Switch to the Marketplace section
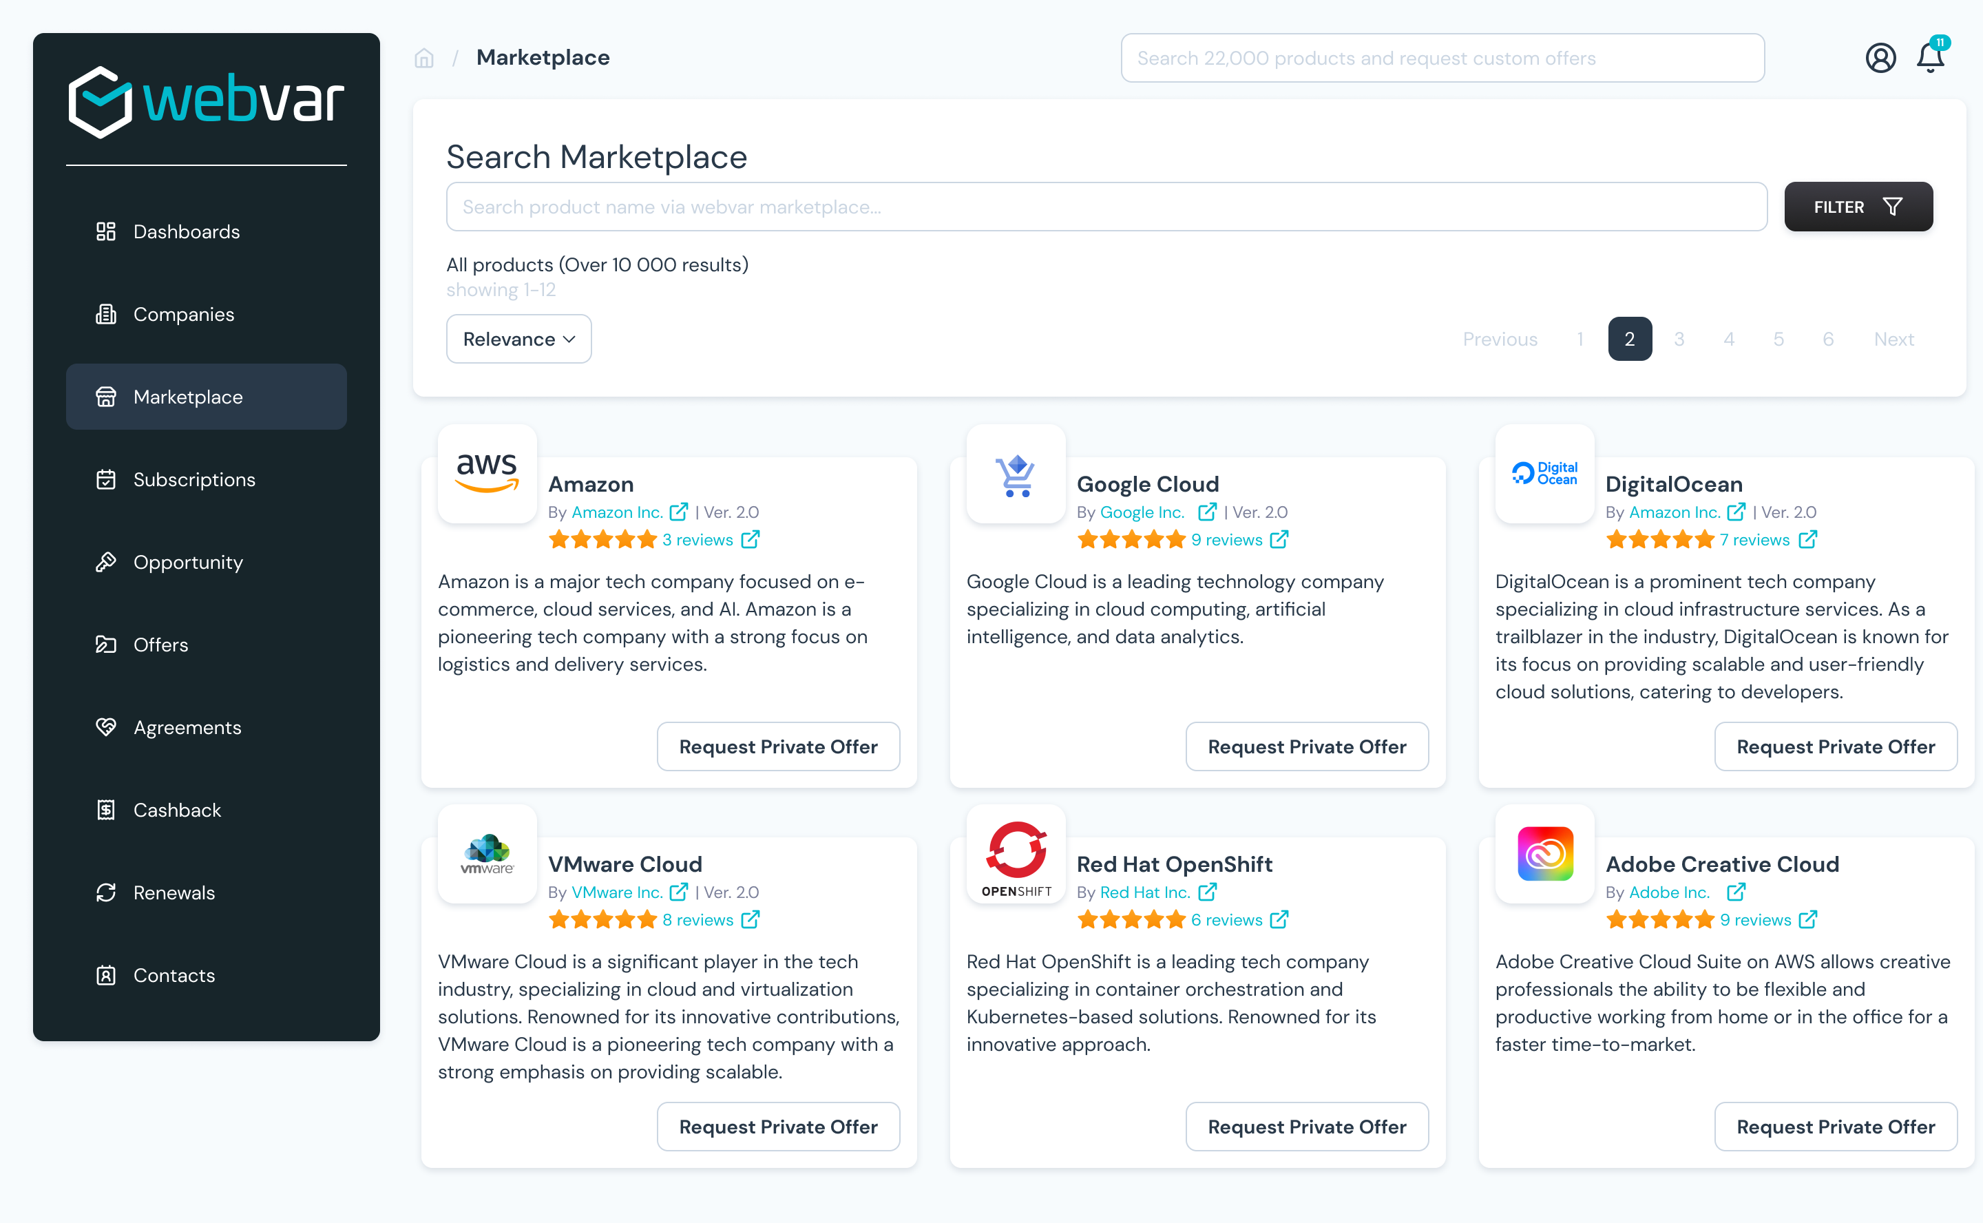Screen dimensions: 1983x1223 coord(187,397)
